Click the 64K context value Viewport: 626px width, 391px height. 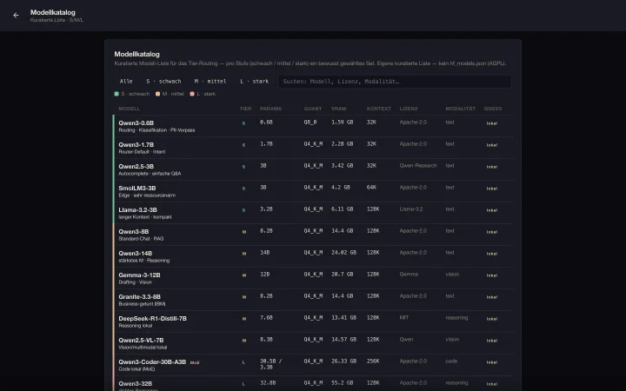(x=372, y=187)
